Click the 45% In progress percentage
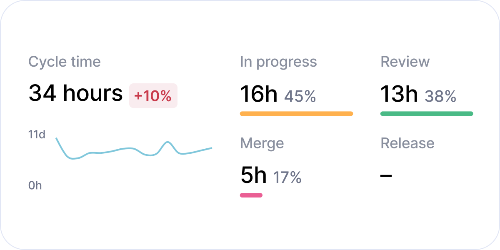The height and width of the screenshot is (250, 500). point(300,97)
